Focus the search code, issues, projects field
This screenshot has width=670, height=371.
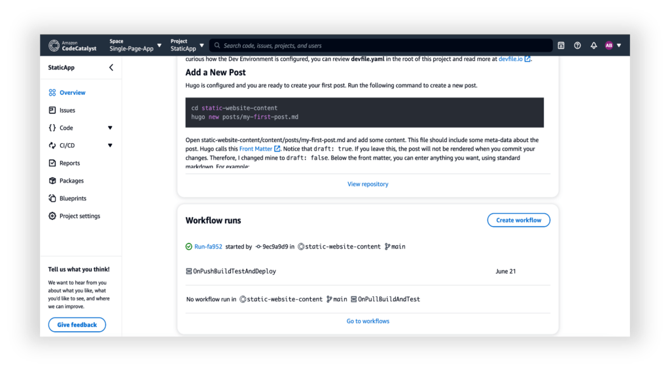tap(381, 45)
